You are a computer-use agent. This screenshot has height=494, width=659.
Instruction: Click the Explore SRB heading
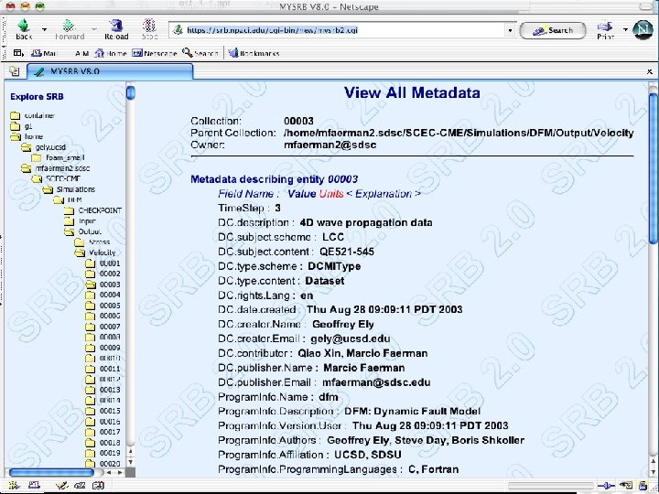click(x=37, y=96)
